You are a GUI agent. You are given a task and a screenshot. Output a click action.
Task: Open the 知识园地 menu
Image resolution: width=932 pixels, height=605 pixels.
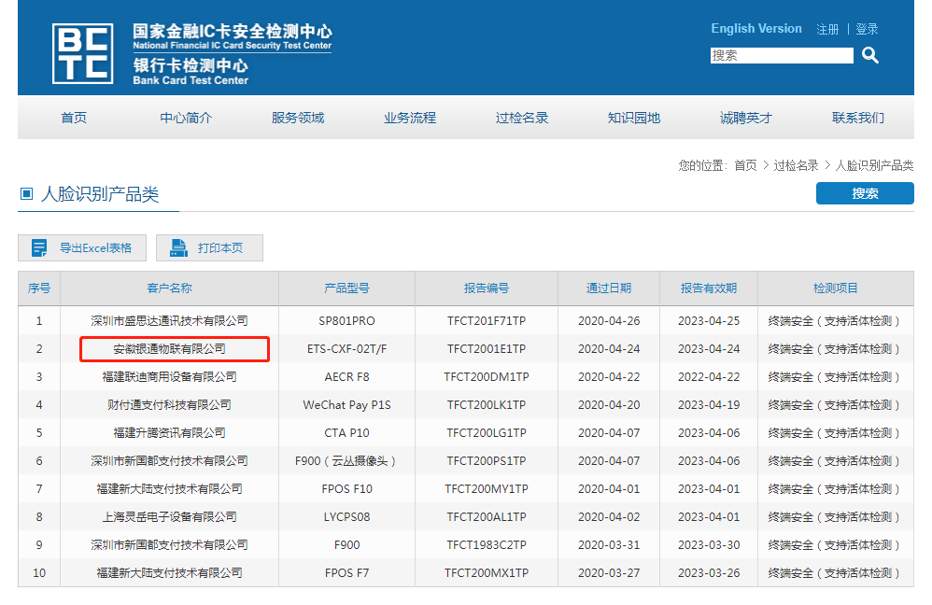(x=634, y=118)
